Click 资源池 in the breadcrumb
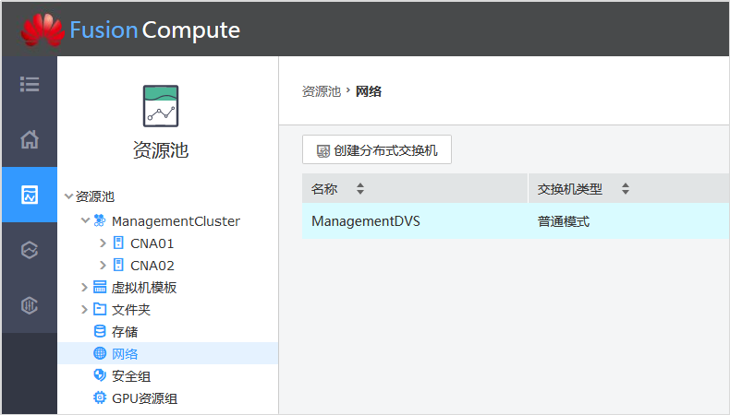The image size is (730, 415). click(x=322, y=91)
